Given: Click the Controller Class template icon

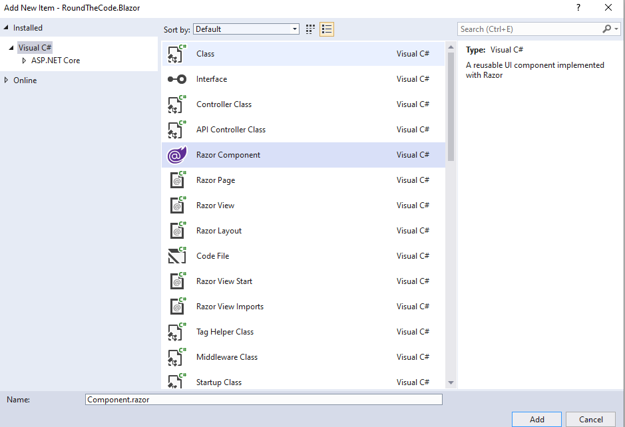Looking at the screenshot, I should pos(176,104).
